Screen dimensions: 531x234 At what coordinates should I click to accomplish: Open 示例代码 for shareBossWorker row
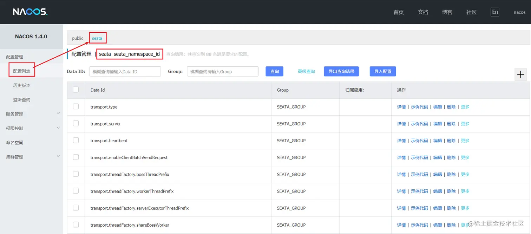pyautogui.click(x=419, y=225)
